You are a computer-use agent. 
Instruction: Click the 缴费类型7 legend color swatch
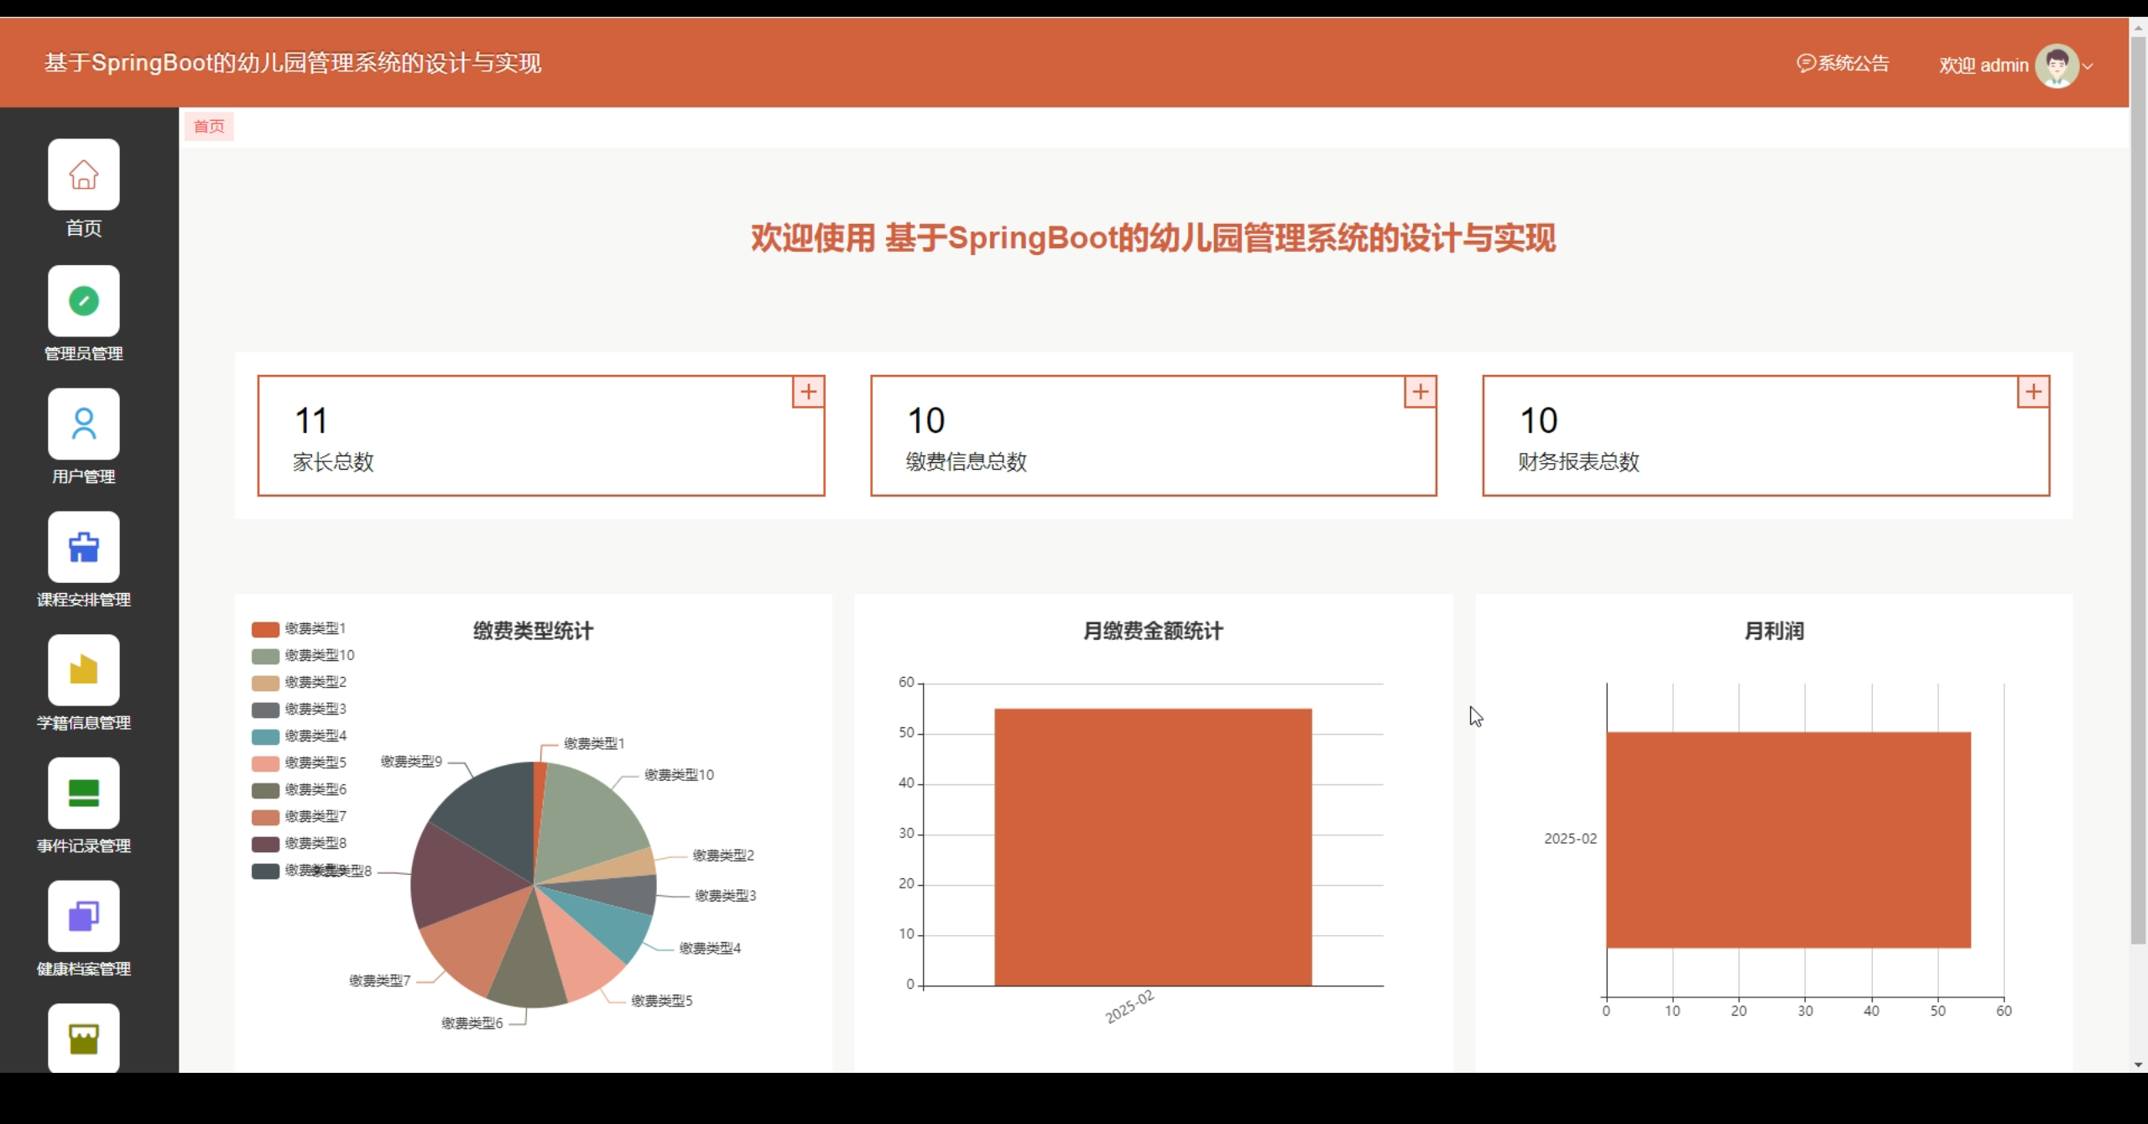(265, 817)
